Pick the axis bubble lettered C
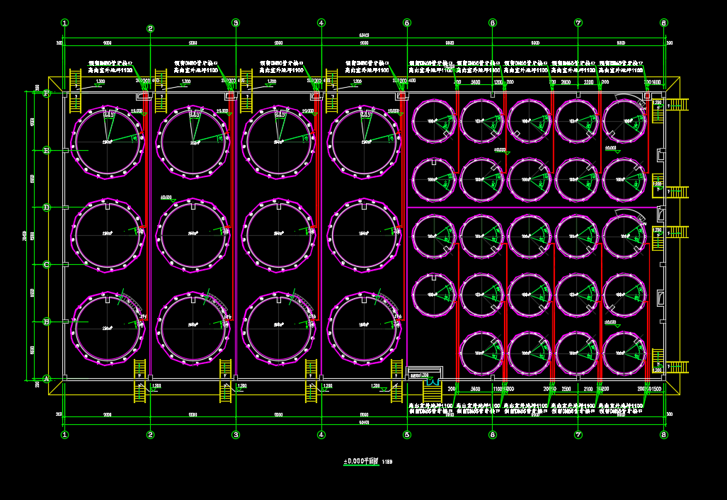Viewport: 727px width, 500px height. (46, 264)
